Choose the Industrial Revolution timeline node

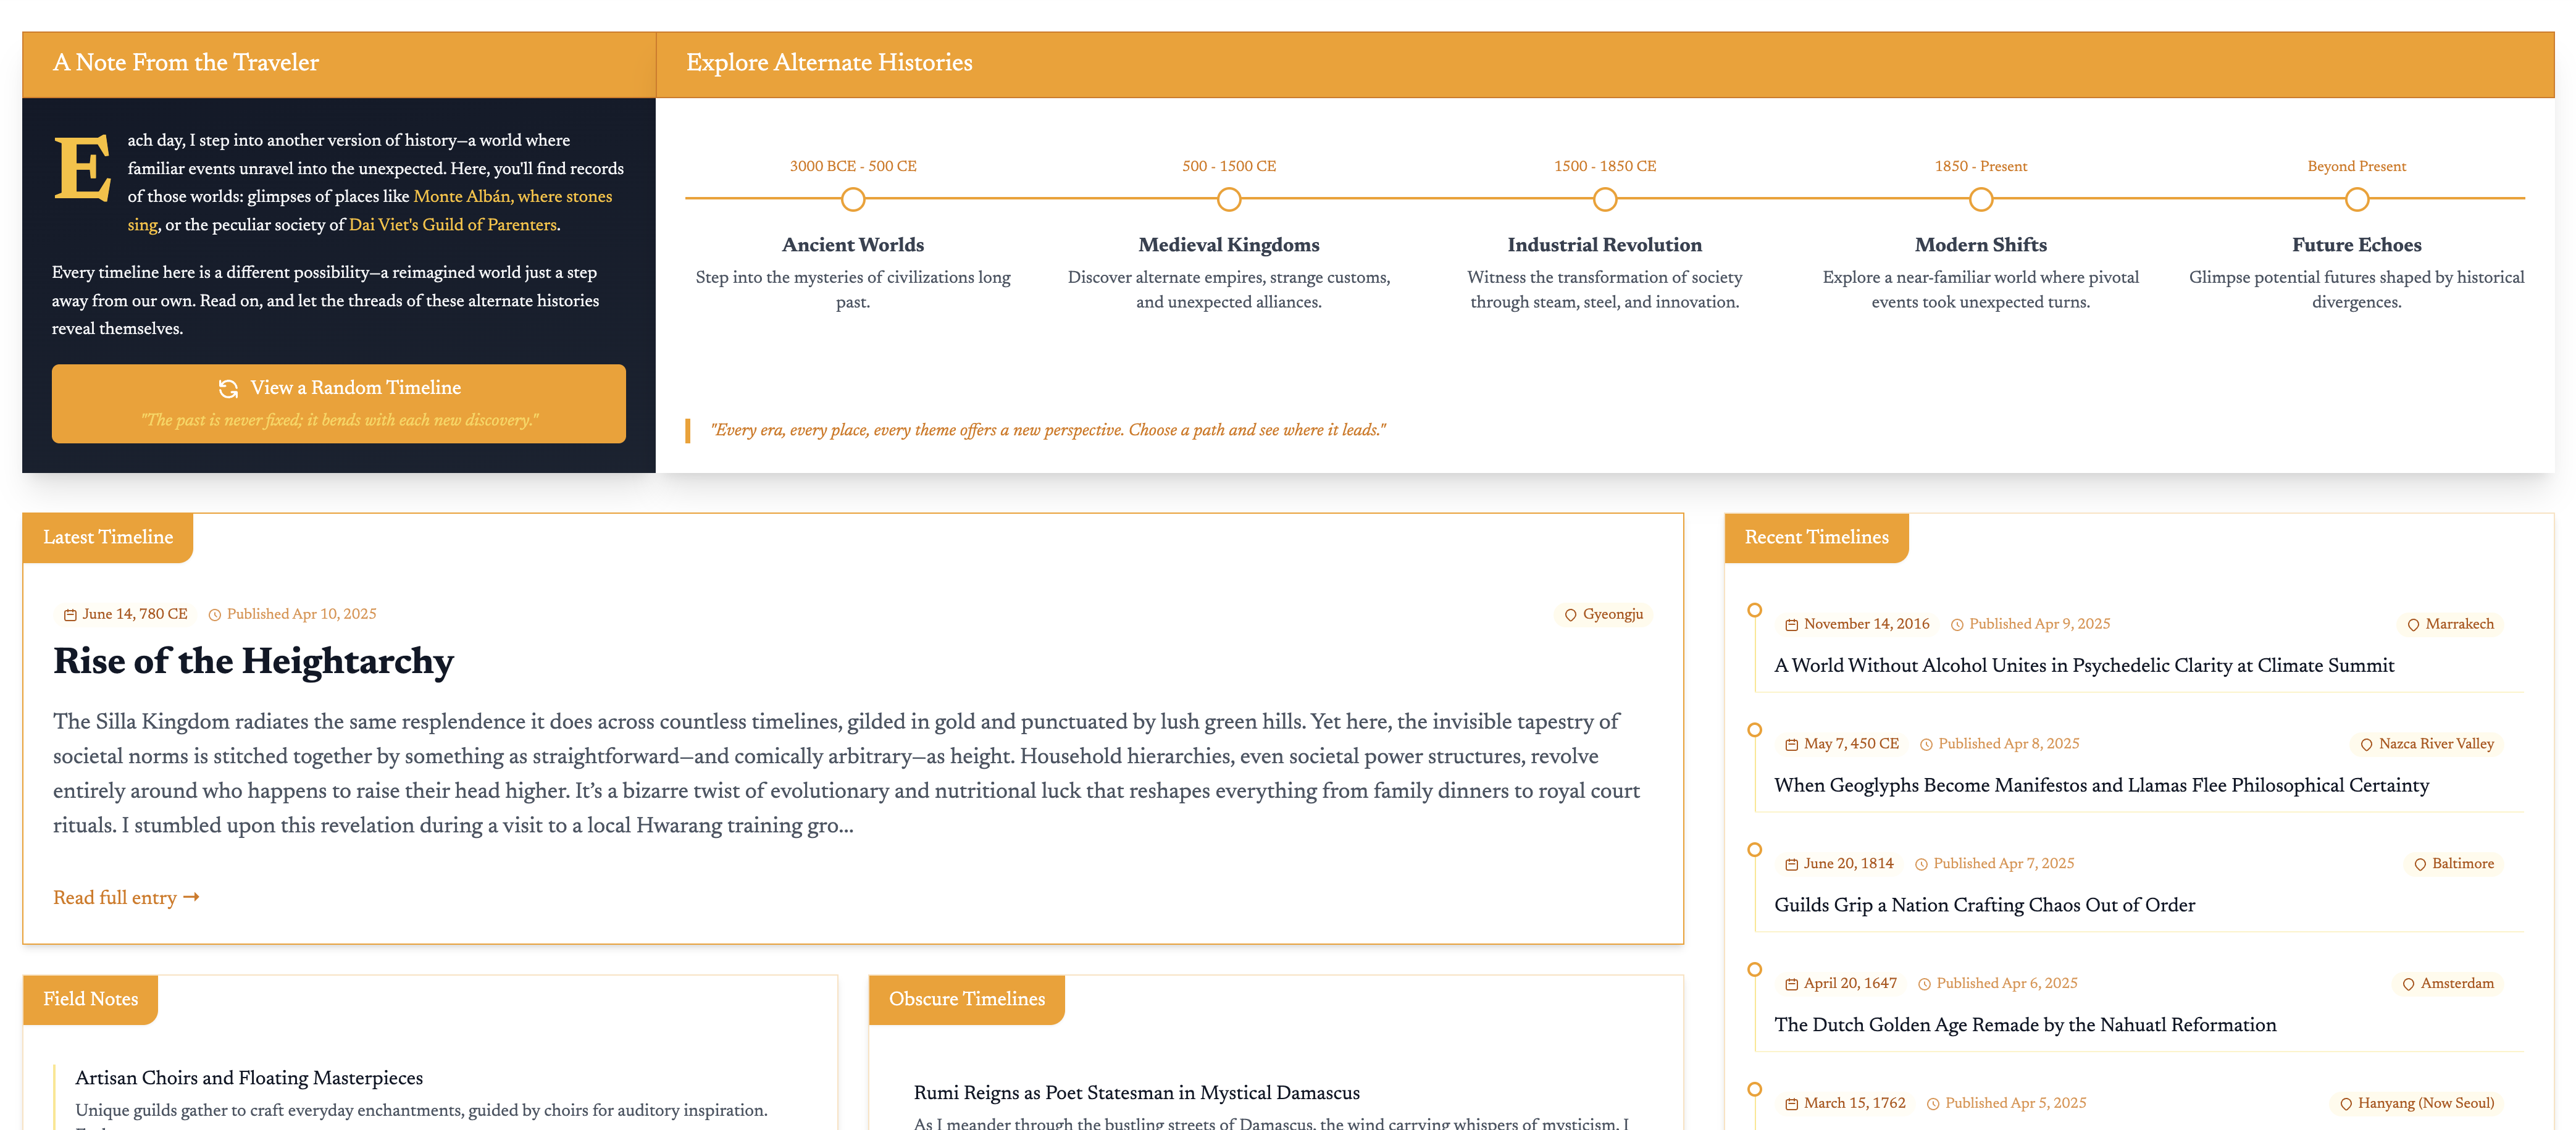point(1605,200)
